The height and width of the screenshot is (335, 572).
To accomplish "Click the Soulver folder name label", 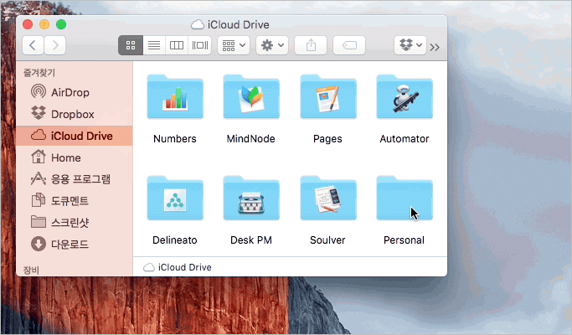I will (x=327, y=240).
